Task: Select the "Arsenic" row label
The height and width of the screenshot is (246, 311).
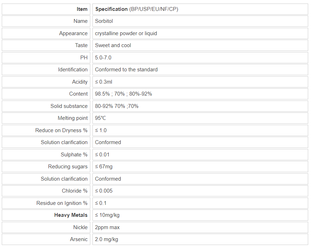Action: pos(79,239)
